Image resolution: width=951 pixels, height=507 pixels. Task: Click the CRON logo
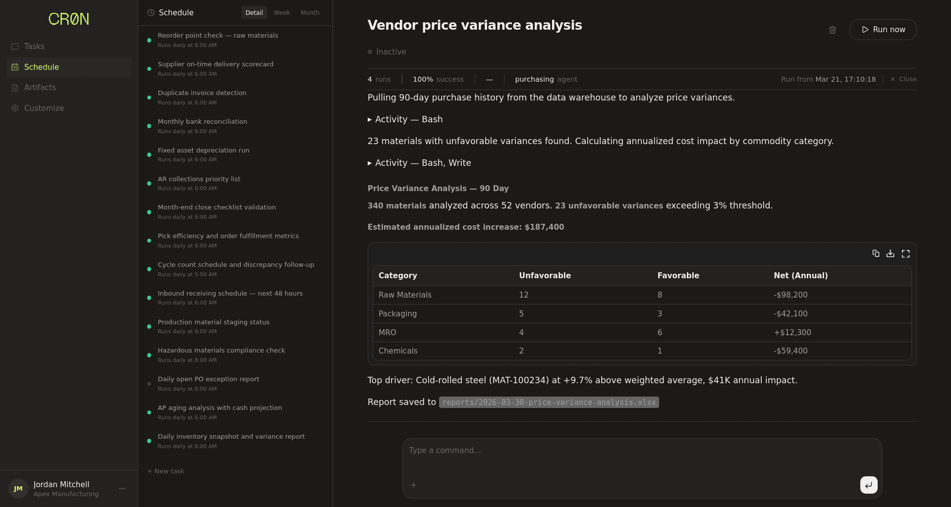tap(69, 19)
